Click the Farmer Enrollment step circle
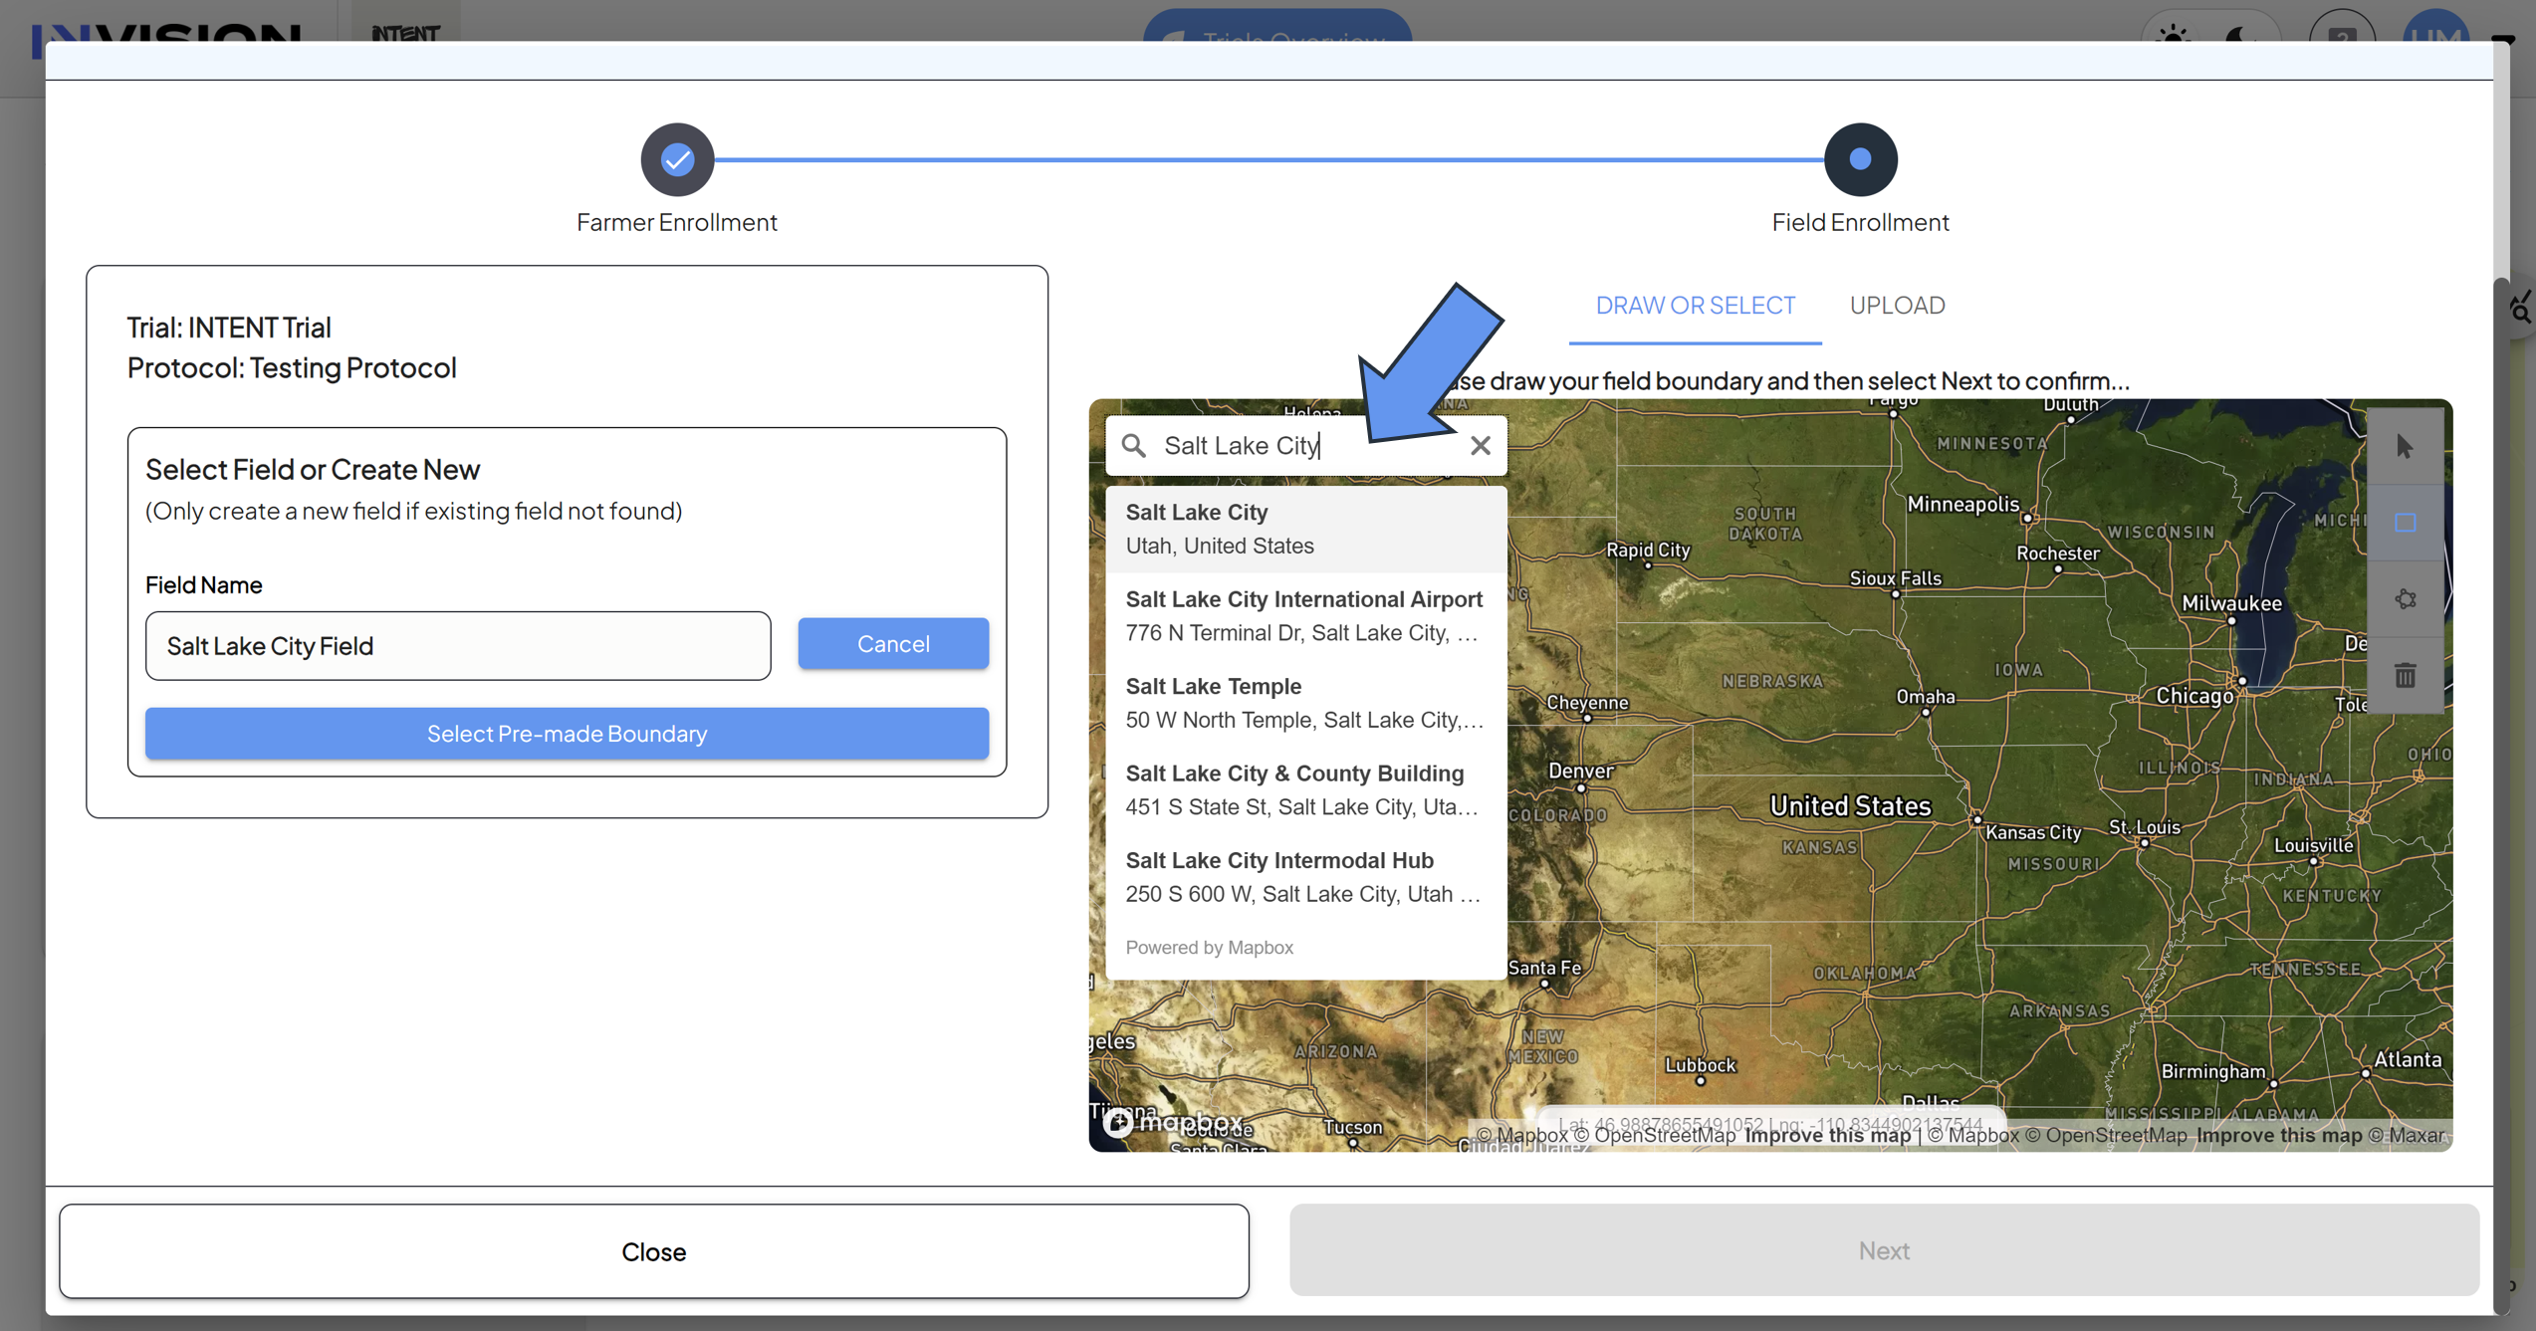Screen dimensions: 2536x1331 (x=677, y=159)
